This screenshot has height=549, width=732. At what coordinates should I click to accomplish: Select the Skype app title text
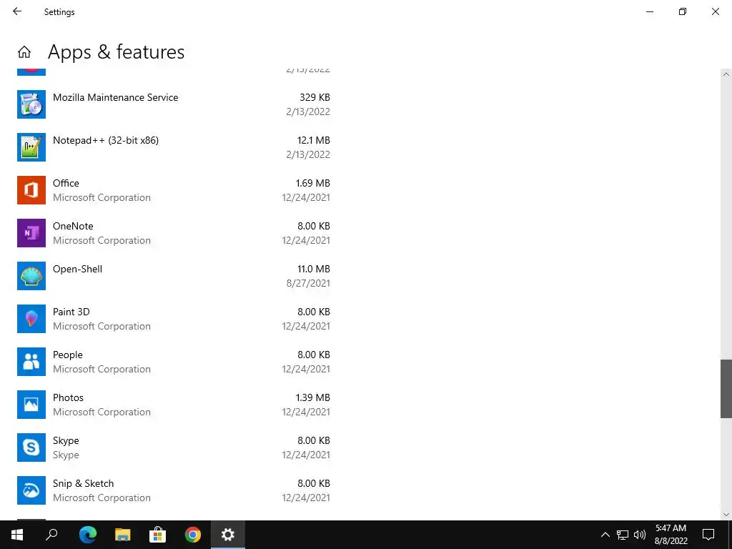tap(66, 441)
